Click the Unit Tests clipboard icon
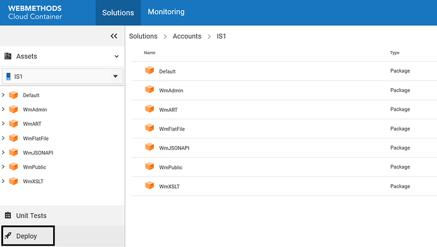The image size is (437, 247). point(8,215)
